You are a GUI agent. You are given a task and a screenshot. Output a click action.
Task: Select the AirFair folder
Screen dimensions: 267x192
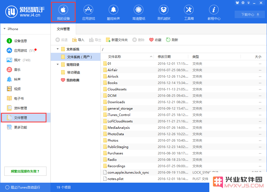[183, 70]
